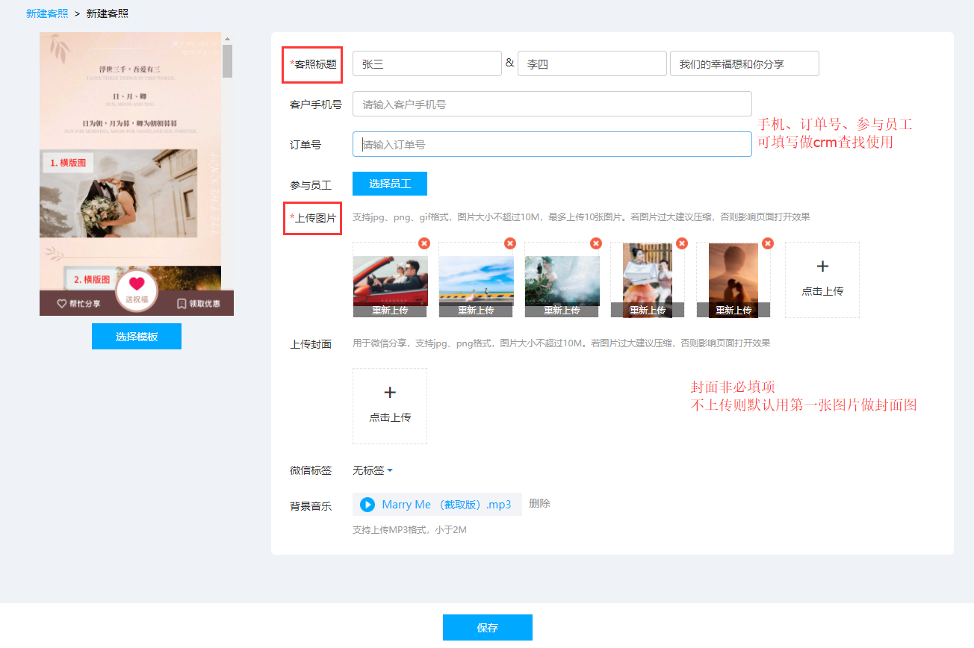Screen dimensions: 974x648
Task: Delete the second uploaded beach photo
Action: click(x=510, y=243)
